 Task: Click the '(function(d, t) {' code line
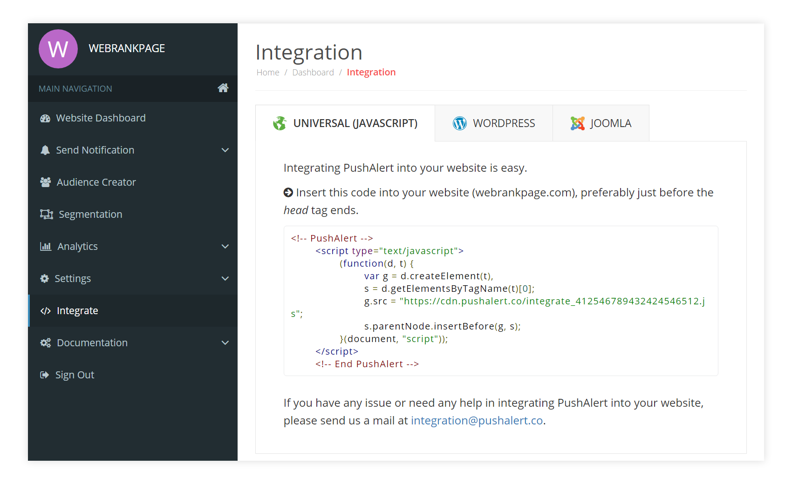(376, 263)
